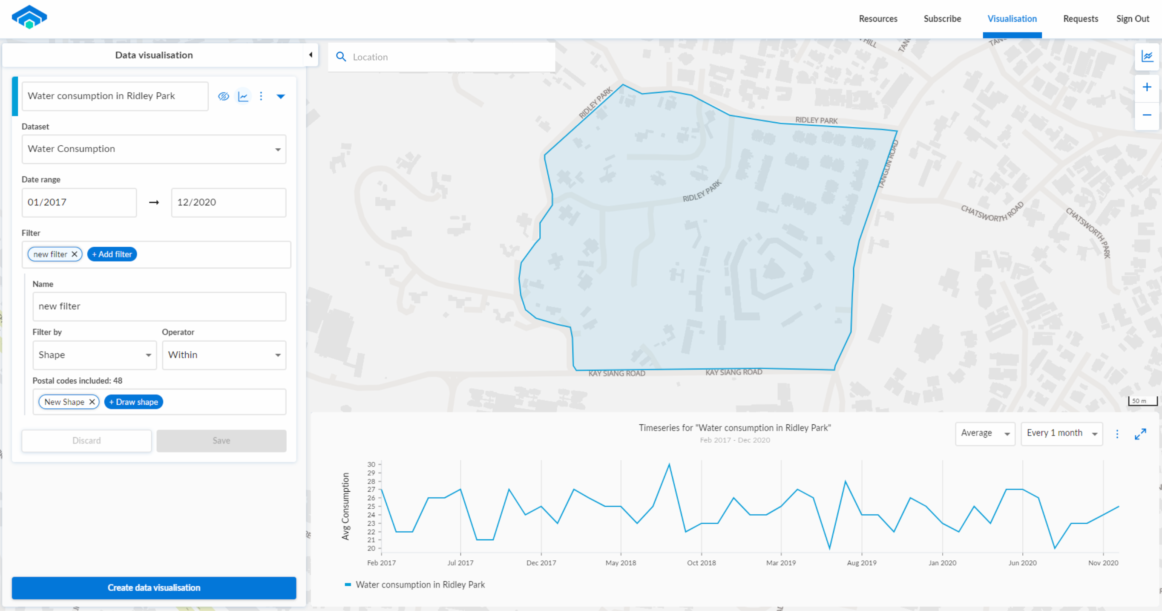Click Sign Out

pyautogui.click(x=1133, y=19)
